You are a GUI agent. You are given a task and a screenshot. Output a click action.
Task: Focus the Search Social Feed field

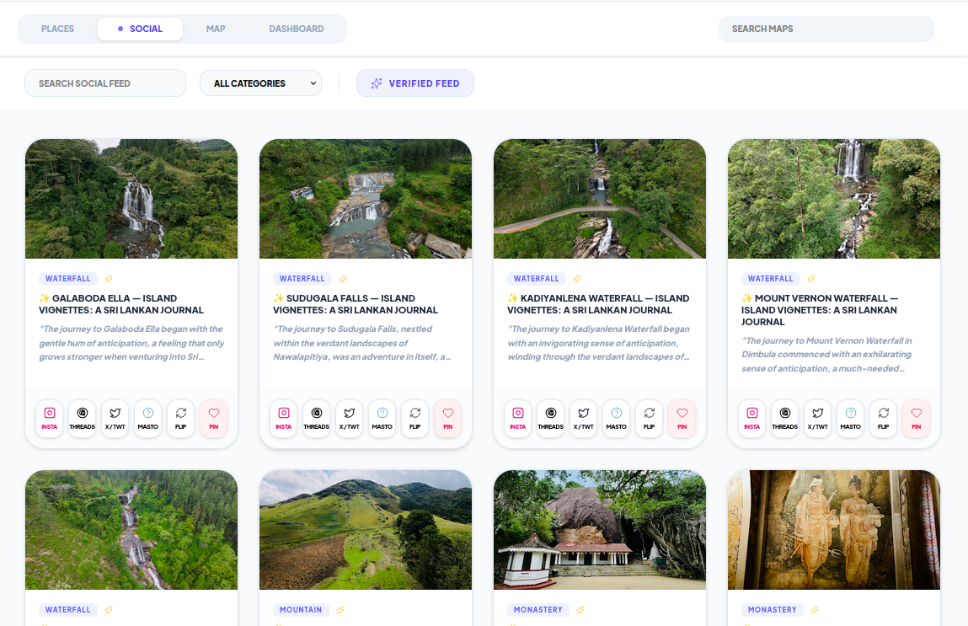pos(105,83)
